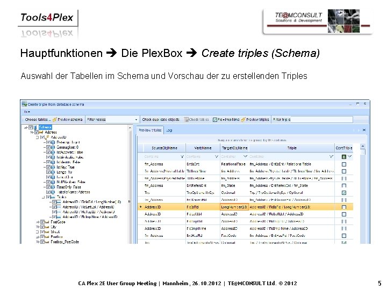The height and width of the screenshot is (290, 387).
Task: Collapse the Schema root node
Action: (26, 127)
